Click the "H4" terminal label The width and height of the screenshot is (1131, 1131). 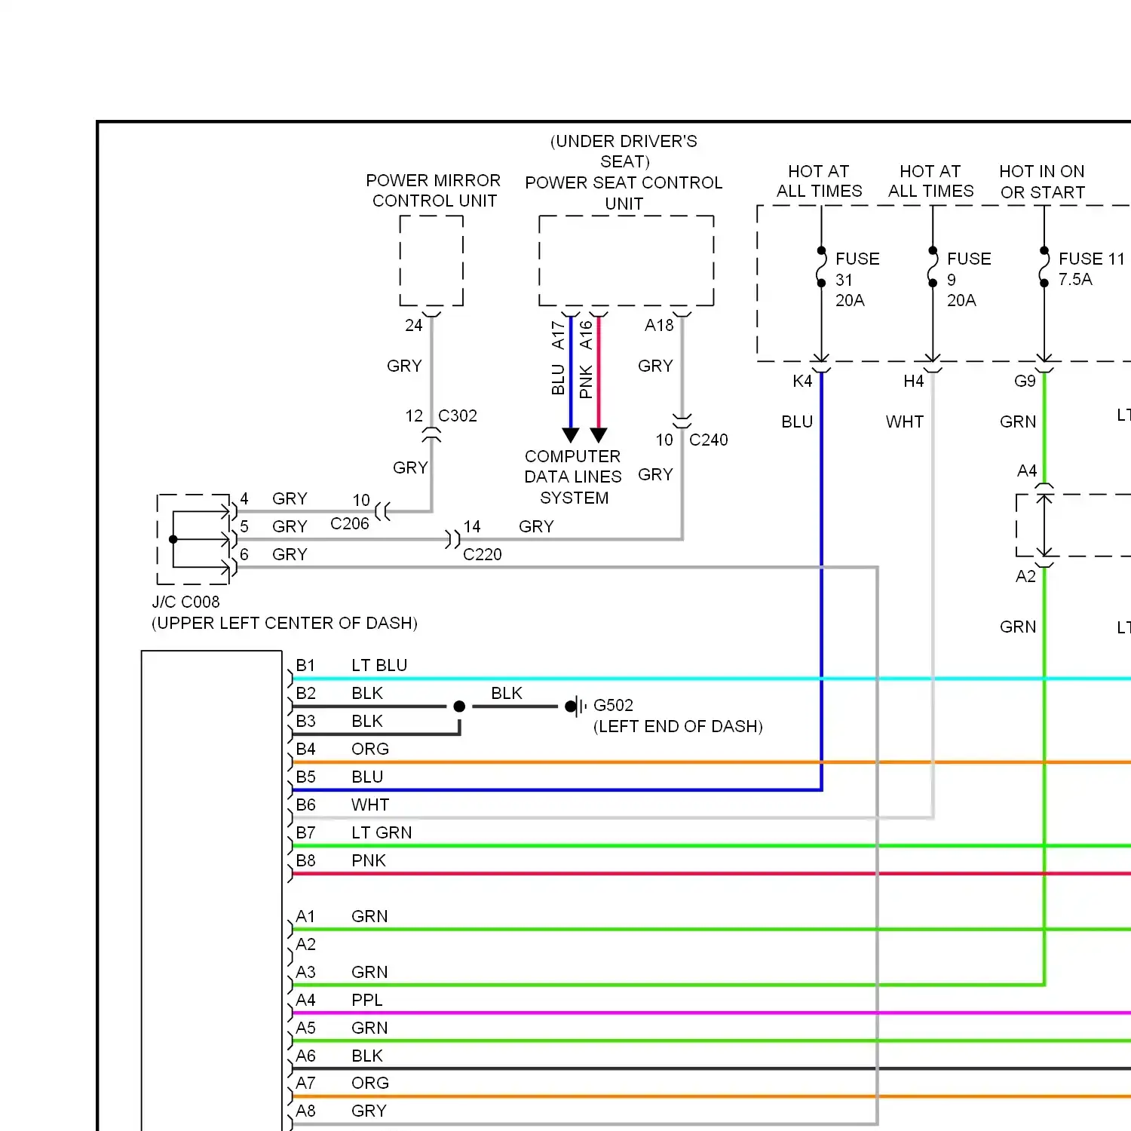[x=914, y=381]
